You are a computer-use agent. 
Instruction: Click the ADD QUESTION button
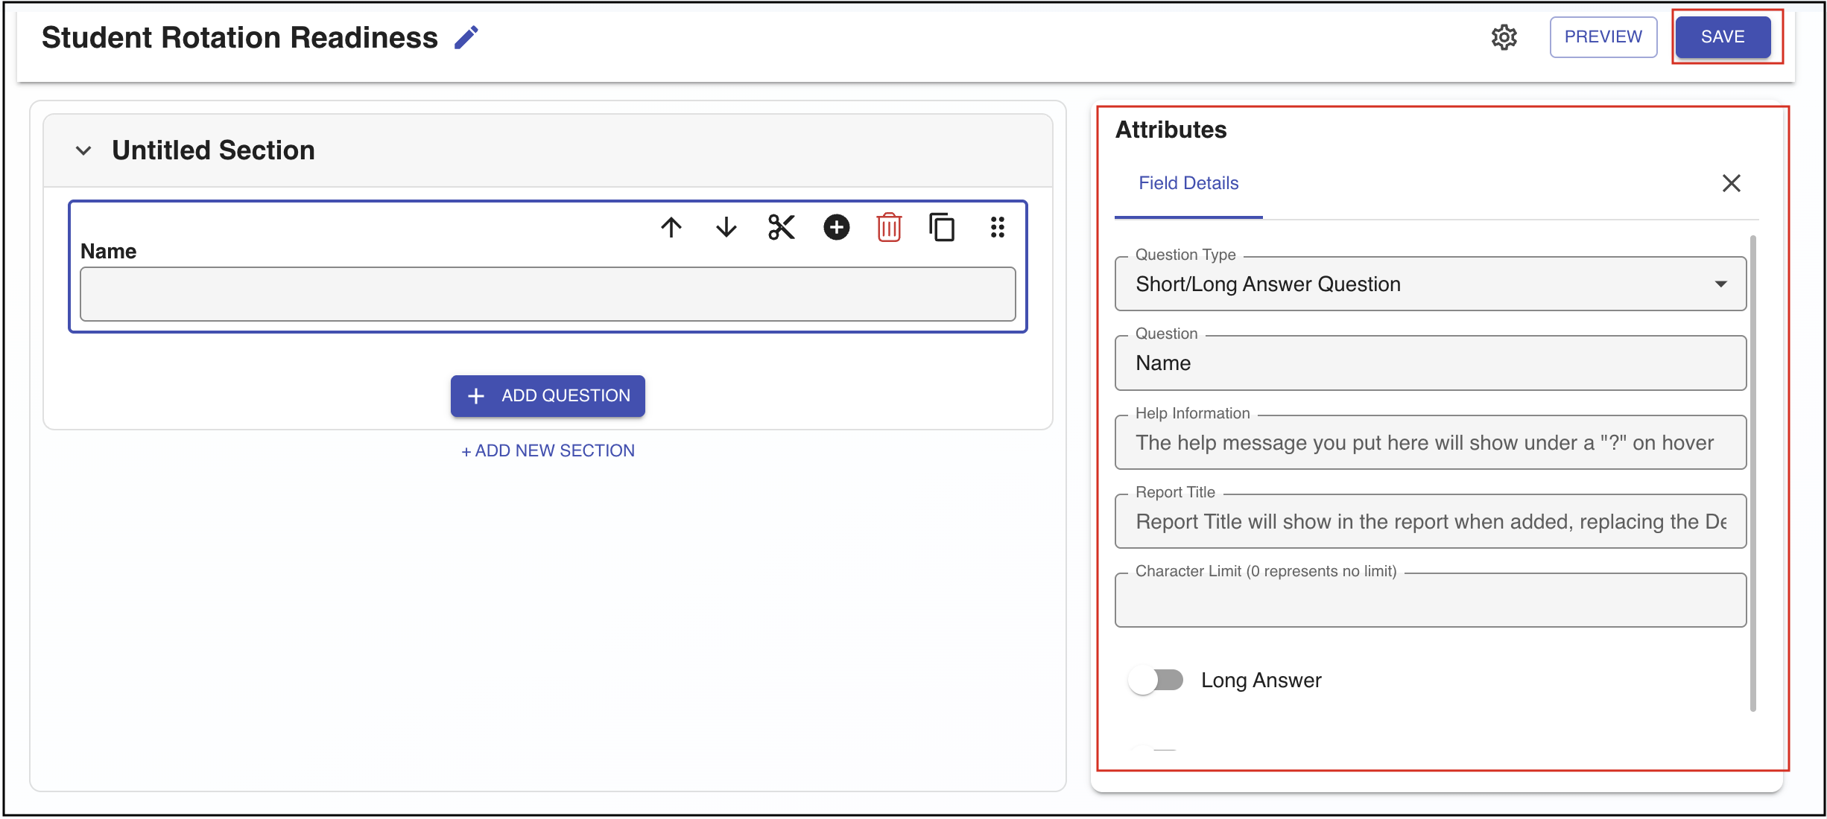click(548, 395)
